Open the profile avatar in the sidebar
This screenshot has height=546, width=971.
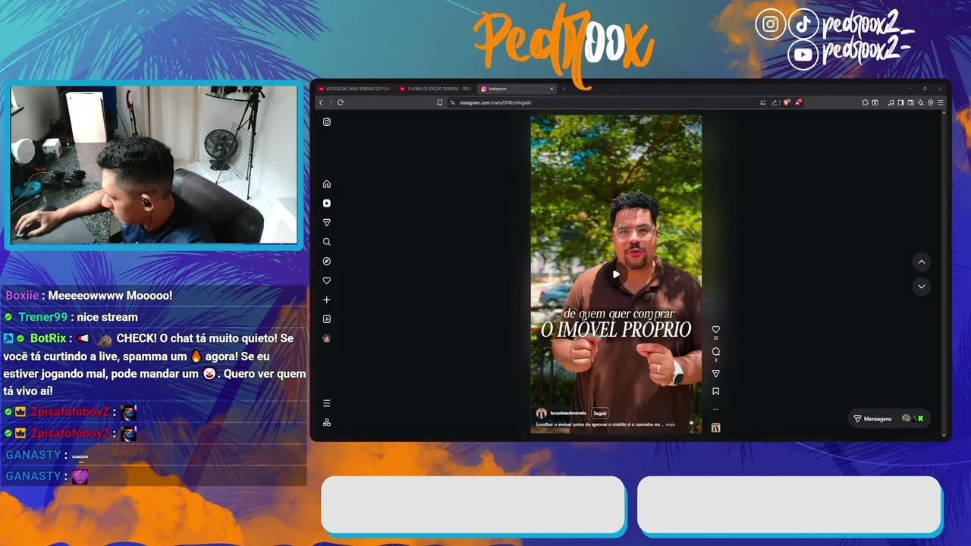327,338
